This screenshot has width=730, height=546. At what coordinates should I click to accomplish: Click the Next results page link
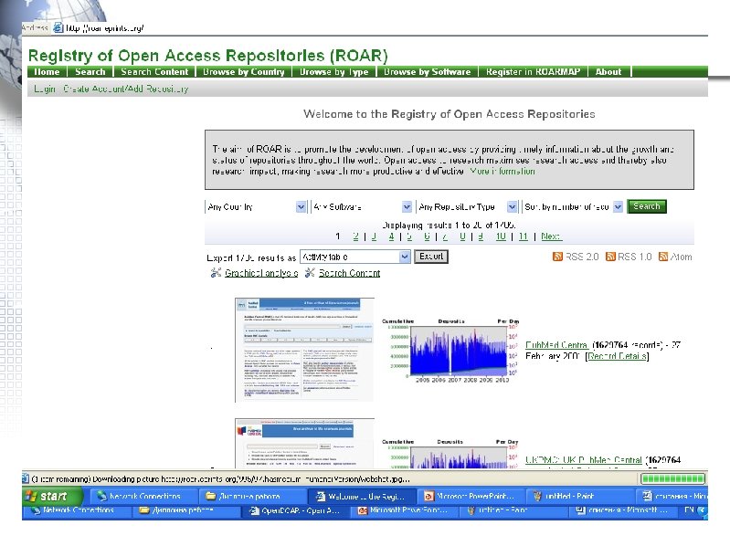pyautogui.click(x=551, y=236)
